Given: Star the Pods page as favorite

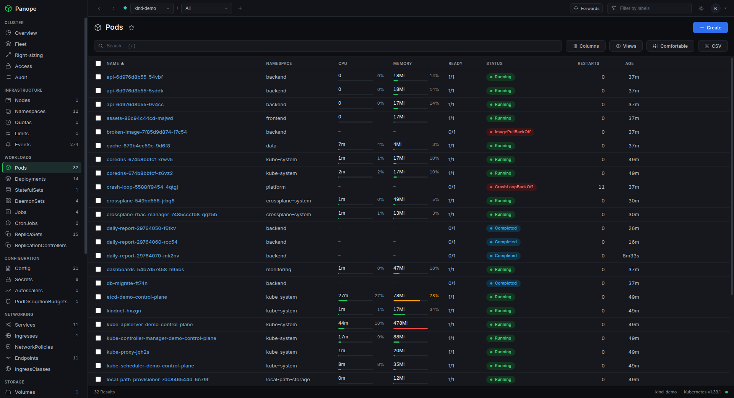Looking at the screenshot, I should click(x=132, y=28).
